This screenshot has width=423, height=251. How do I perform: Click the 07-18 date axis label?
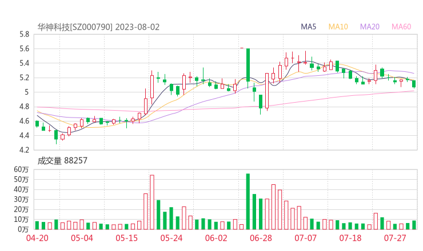tap(350, 238)
